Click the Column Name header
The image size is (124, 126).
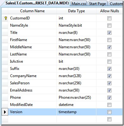(32, 11)
